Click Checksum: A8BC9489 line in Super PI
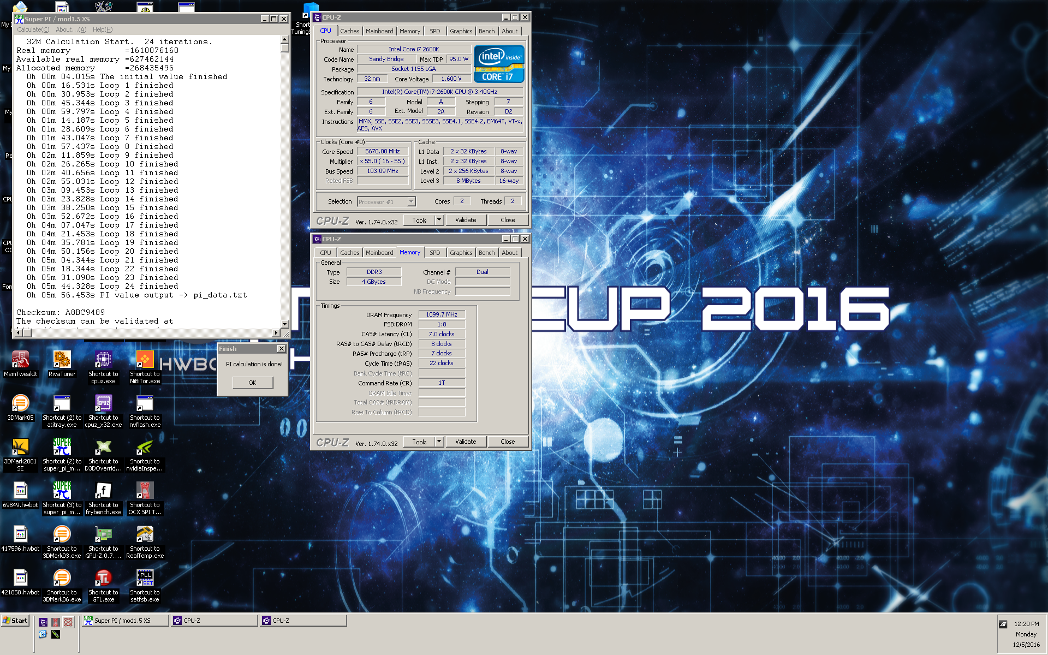The image size is (1048, 655). pos(61,313)
